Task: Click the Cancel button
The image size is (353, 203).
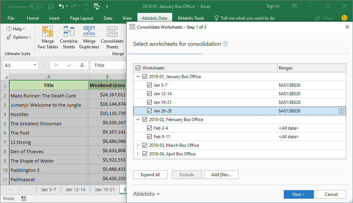Action: click(331, 194)
